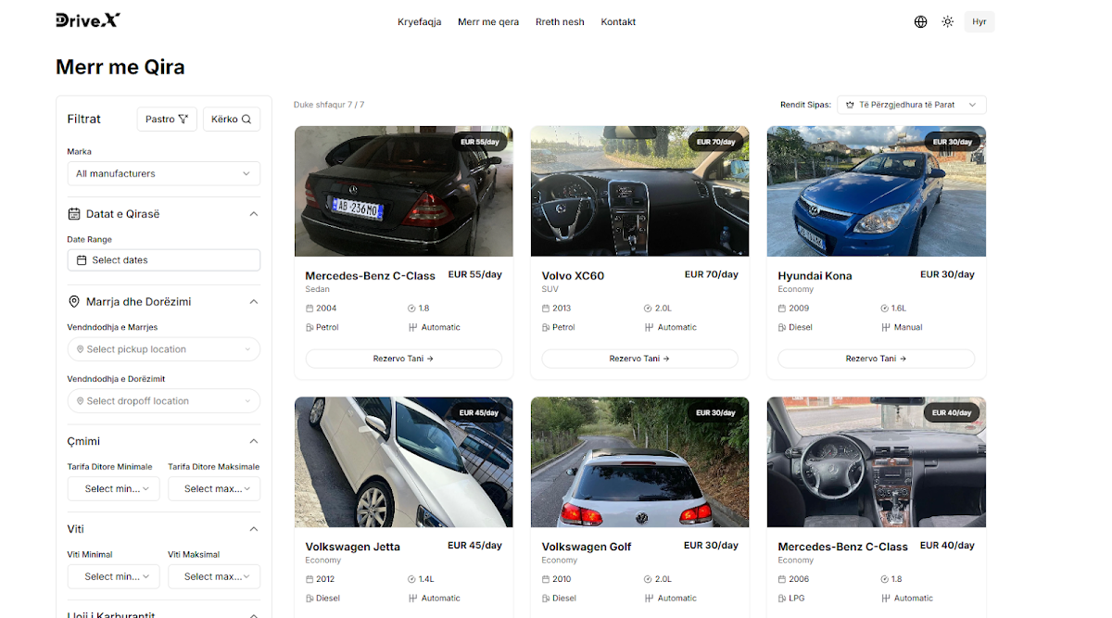Open the Select dates picker
This screenshot has height=618, width=1112.
pos(164,260)
